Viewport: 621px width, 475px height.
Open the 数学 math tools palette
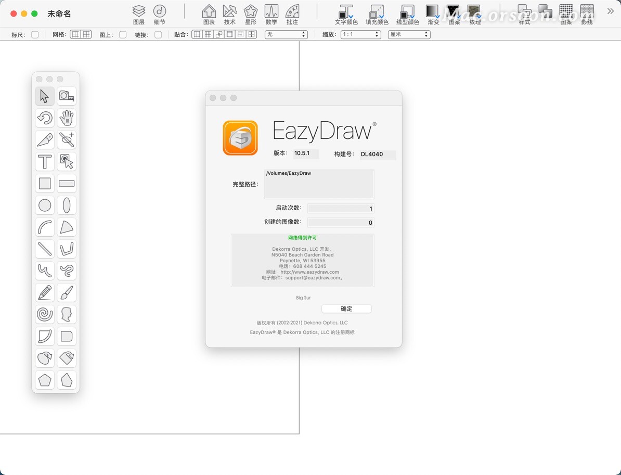(x=271, y=15)
